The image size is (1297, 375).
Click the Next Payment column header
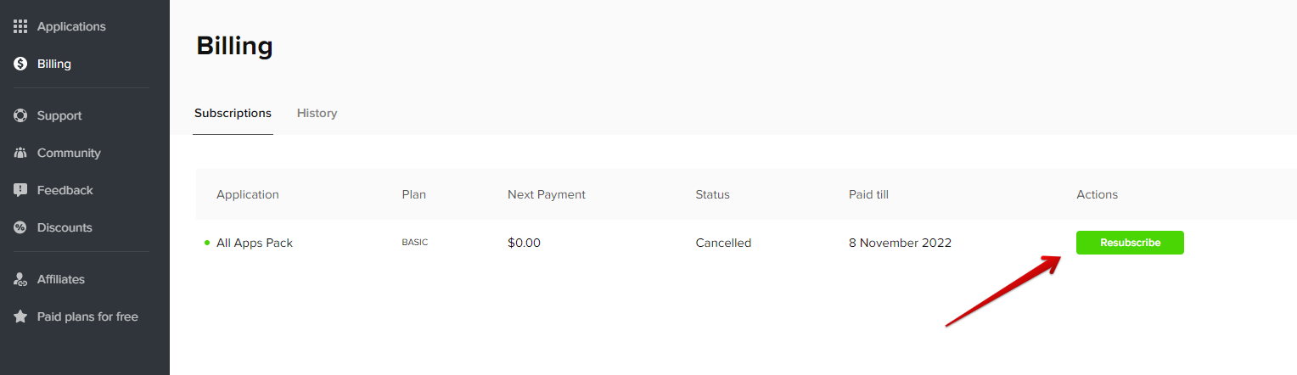click(x=547, y=194)
